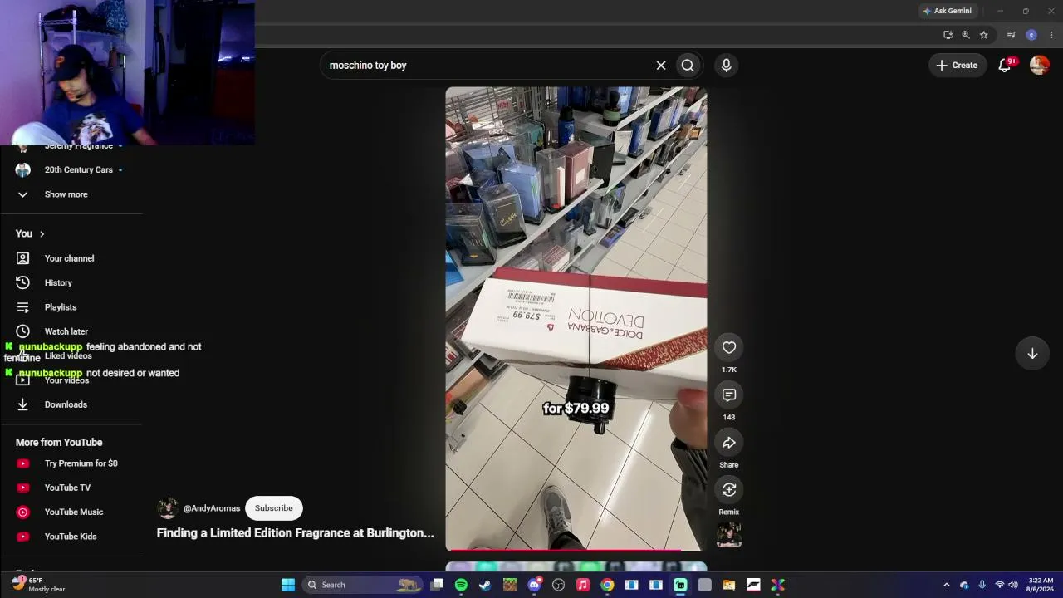The height and width of the screenshot is (598, 1063).
Task: Open the clock showing 3:22 AM
Action: coord(1041,585)
